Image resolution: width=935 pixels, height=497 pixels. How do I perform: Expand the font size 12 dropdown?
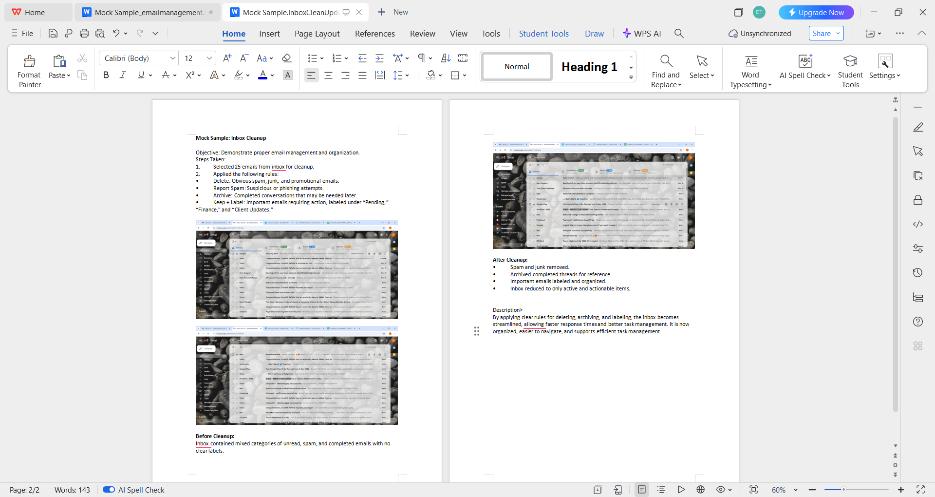tap(209, 58)
